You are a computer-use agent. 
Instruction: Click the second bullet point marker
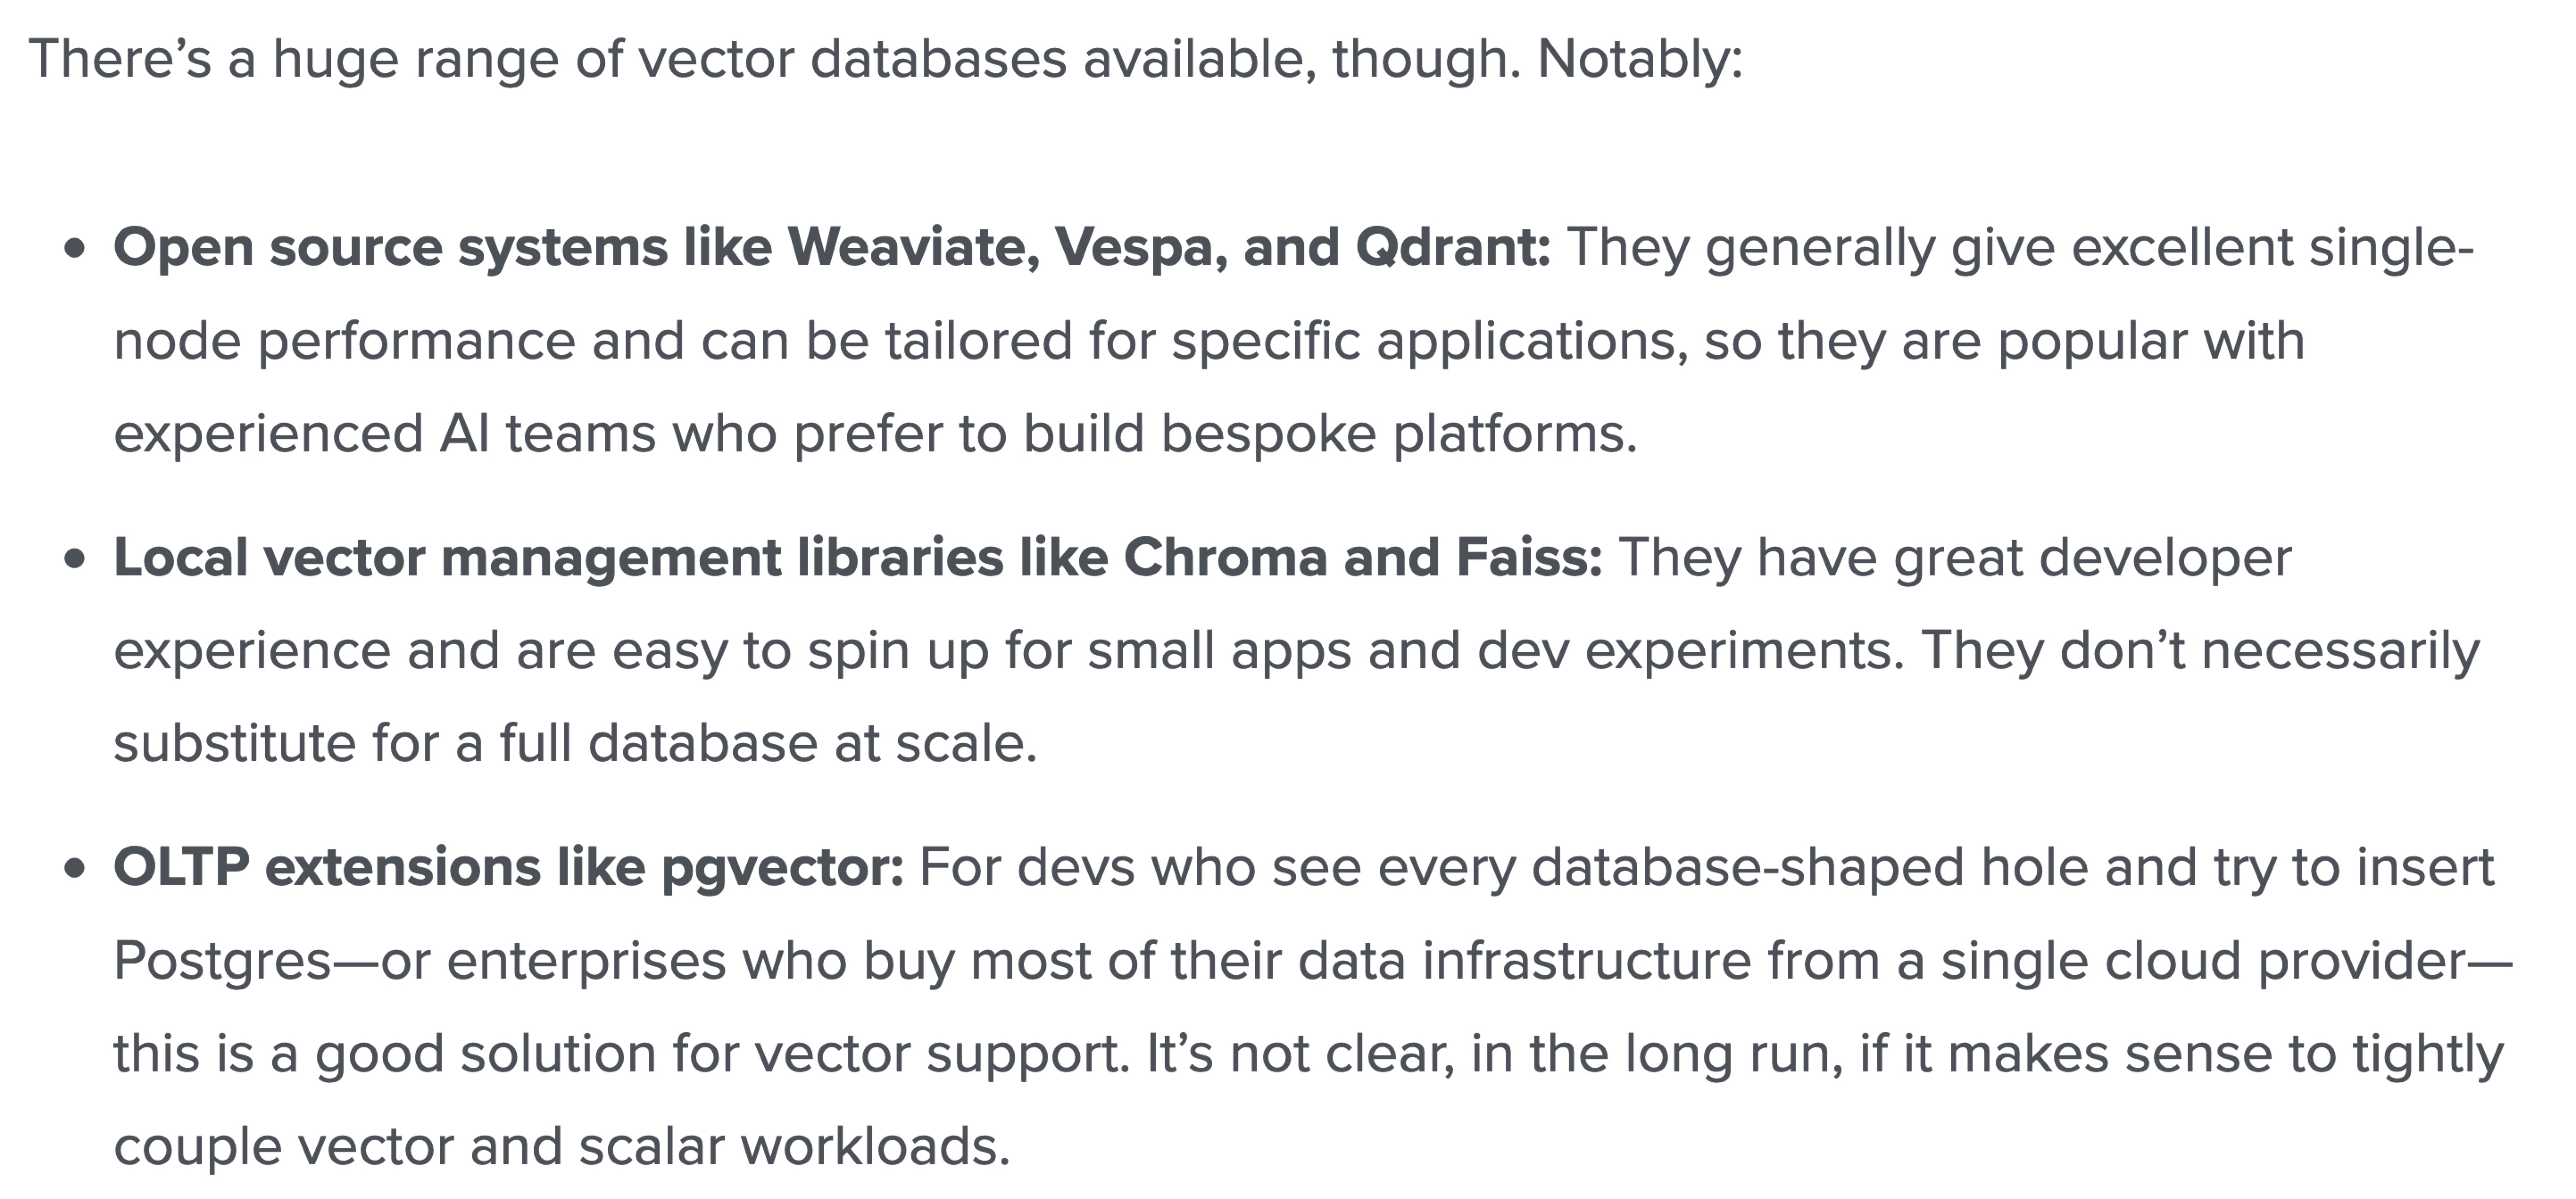click(74, 558)
